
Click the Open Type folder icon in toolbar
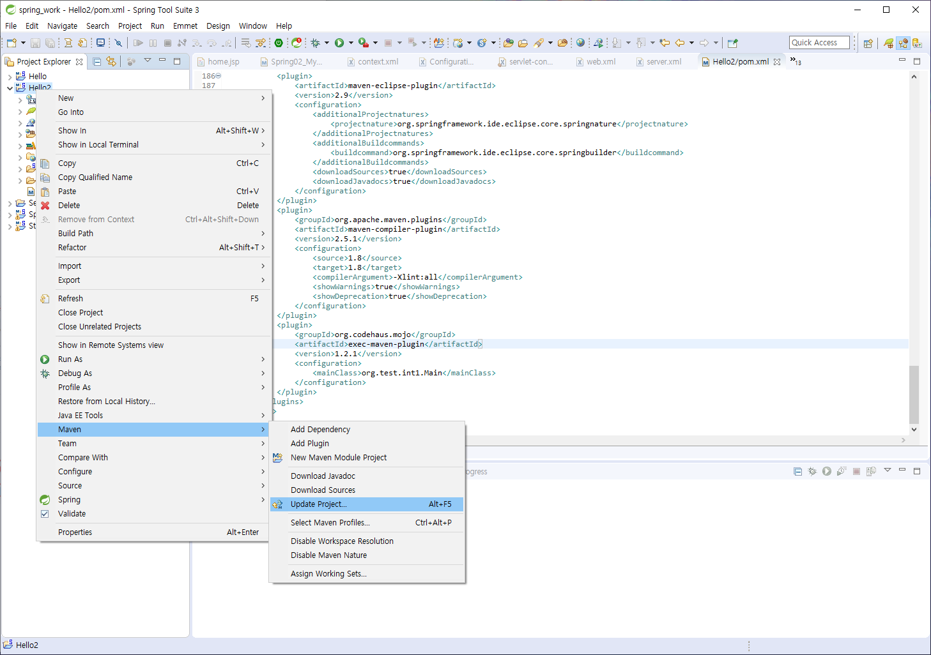[508, 43]
